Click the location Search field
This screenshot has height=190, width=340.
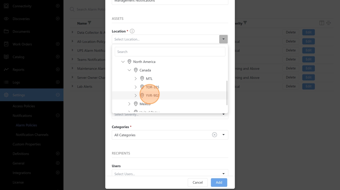tap(170, 52)
